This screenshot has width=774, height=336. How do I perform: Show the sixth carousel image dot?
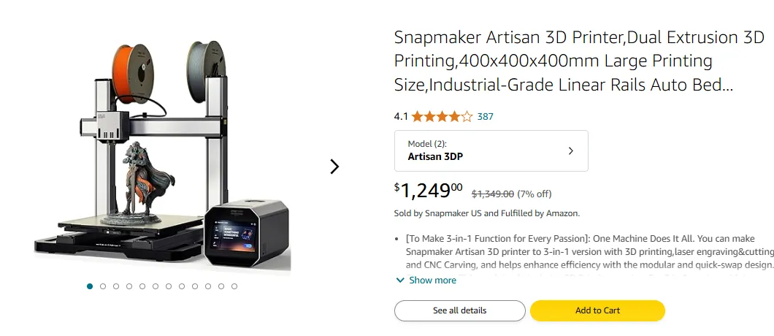click(156, 286)
